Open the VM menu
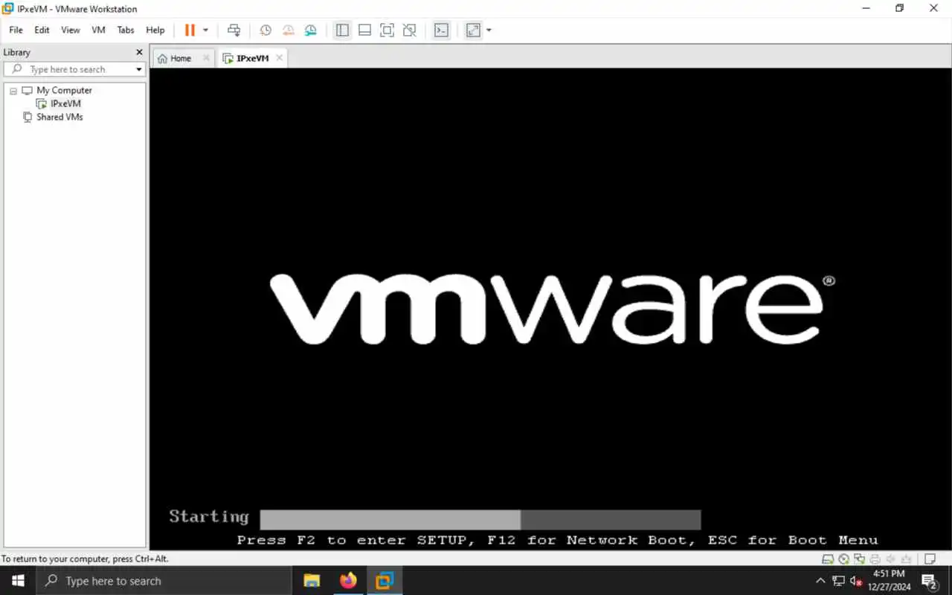 point(98,30)
